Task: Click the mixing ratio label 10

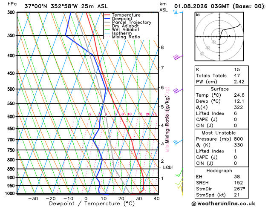Action: tap(130, 114)
